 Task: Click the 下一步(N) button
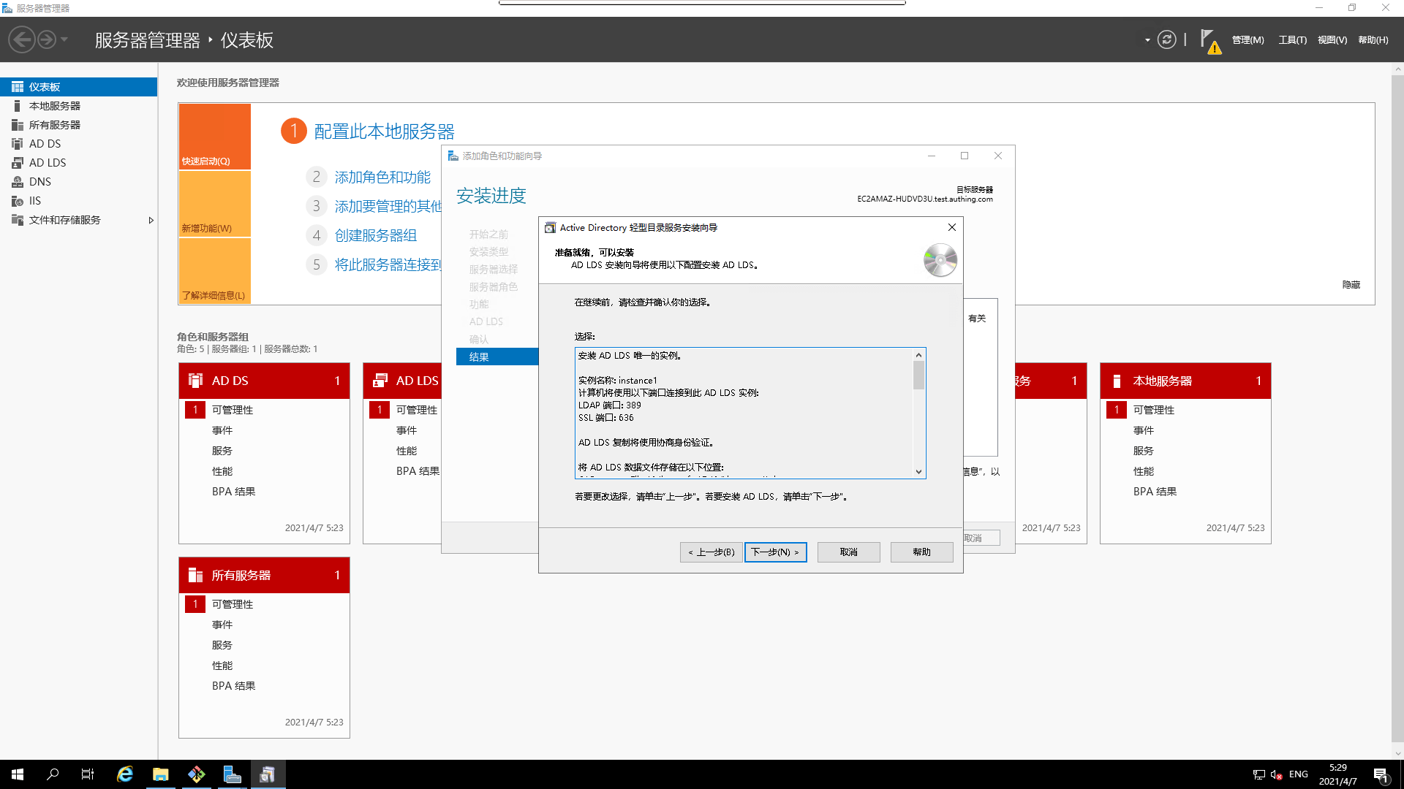[x=775, y=552]
